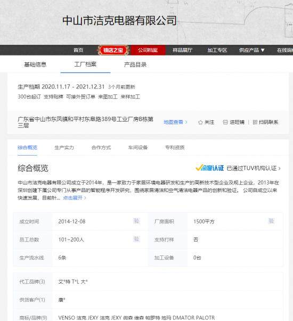Switch to the 基础信息 tab
Viewport: 293px width, 321px height.
[35, 65]
